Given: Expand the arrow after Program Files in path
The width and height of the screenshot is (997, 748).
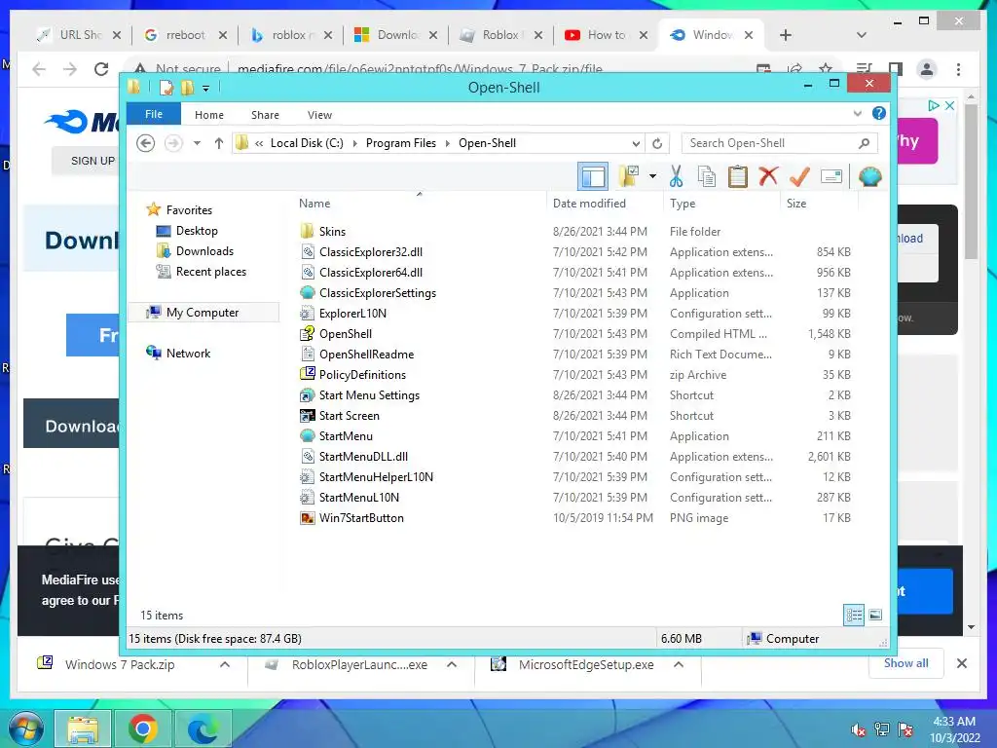Looking at the screenshot, I should (x=448, y=144).
